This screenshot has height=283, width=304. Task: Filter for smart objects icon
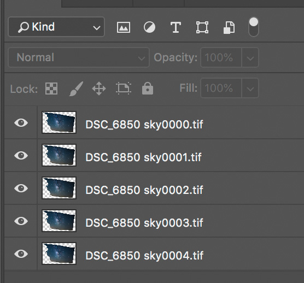pyautogui.click(x=229, y=28)
